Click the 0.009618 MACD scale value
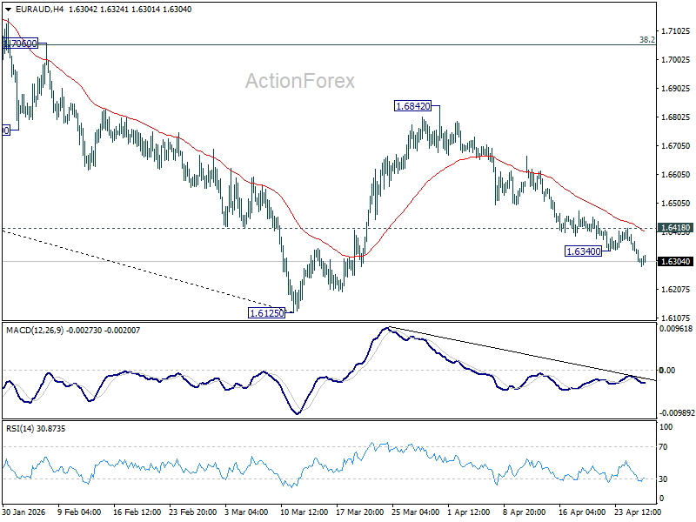Image resolution: width=696 pixels, height=522 pixels. coord(677,329)
